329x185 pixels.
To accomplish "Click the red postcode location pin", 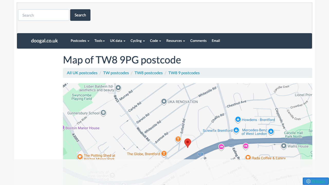I will (188, 143).
